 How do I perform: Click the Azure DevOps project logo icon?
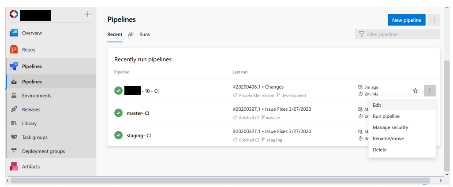tap(14, 15)
